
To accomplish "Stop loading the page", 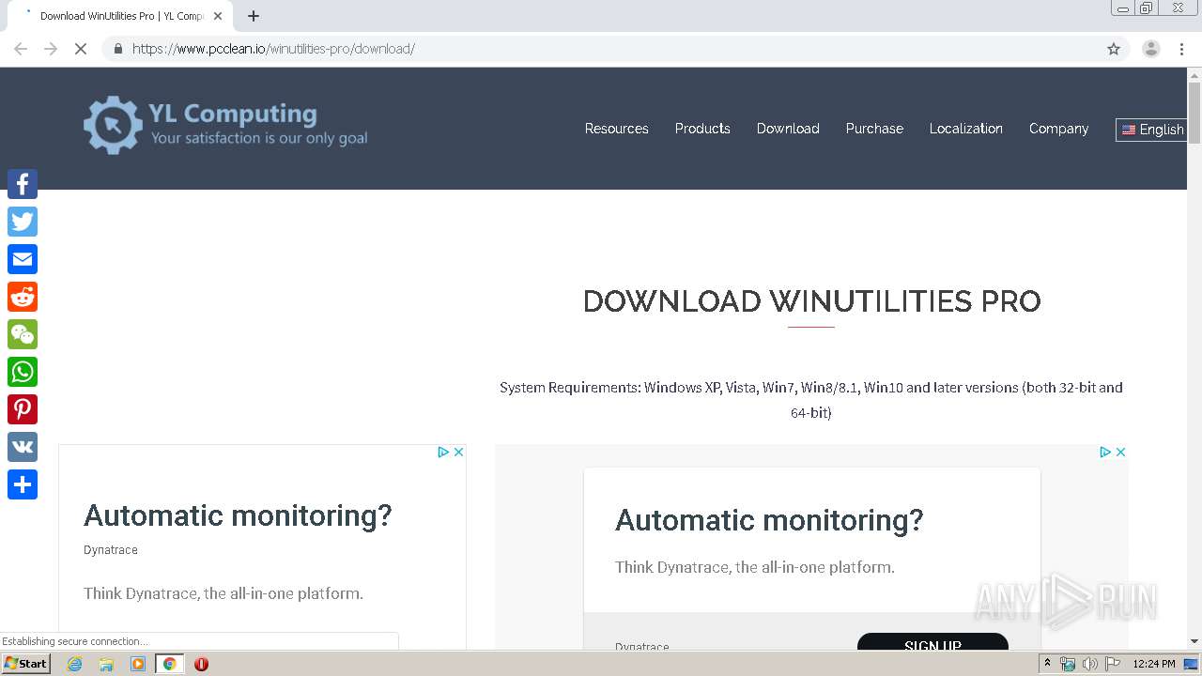I will coord(81,49).
